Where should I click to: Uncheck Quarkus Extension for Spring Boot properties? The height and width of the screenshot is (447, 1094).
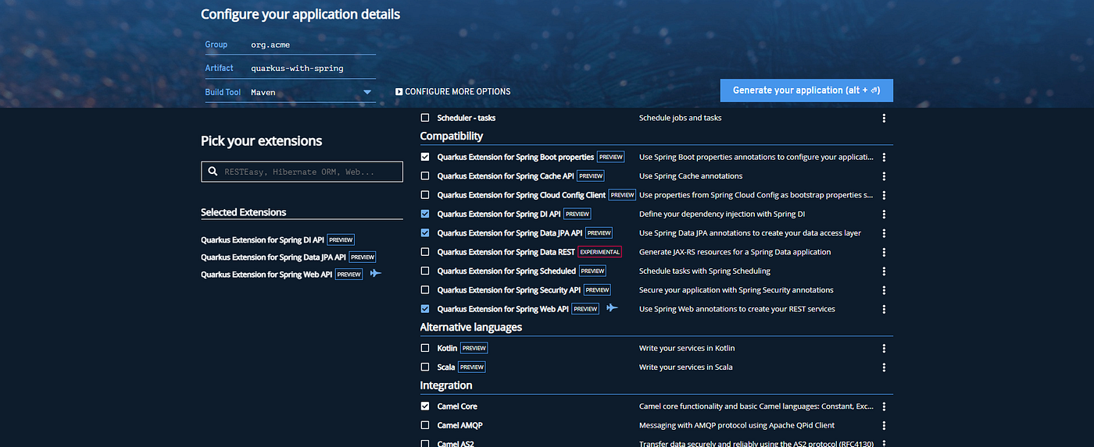(425, 157)
